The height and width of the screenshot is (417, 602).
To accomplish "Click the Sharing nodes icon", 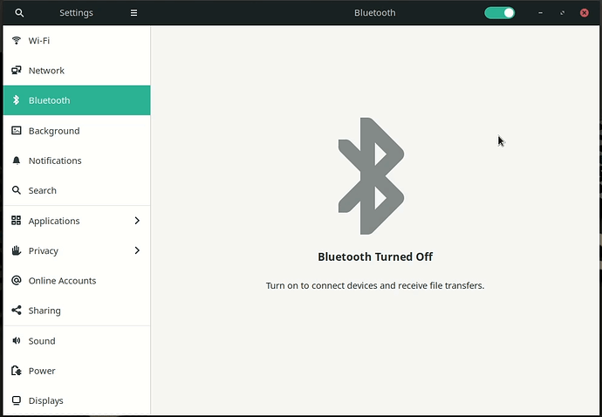I will [x=16, y=311].
